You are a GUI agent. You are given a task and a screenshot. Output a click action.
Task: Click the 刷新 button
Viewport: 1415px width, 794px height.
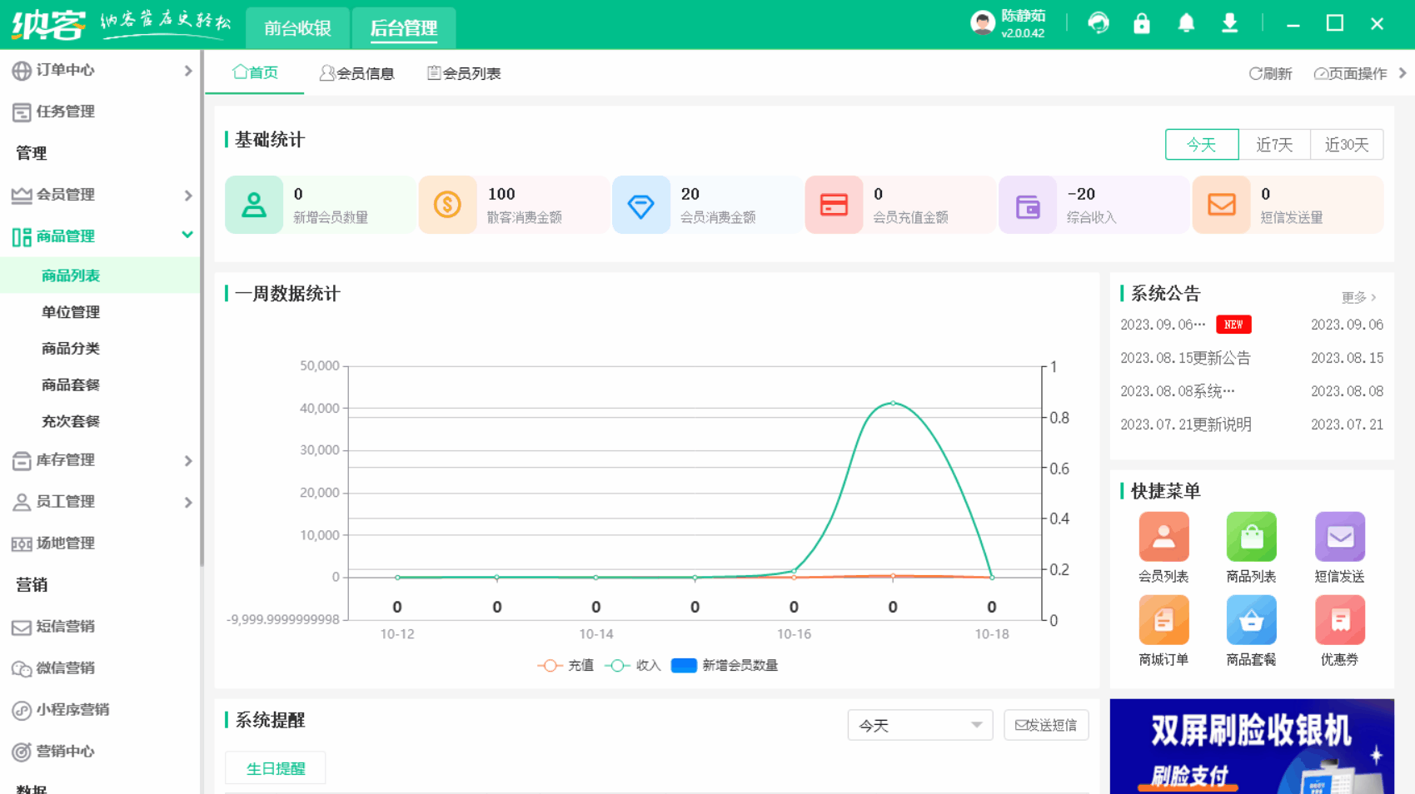coord(1270,73)
